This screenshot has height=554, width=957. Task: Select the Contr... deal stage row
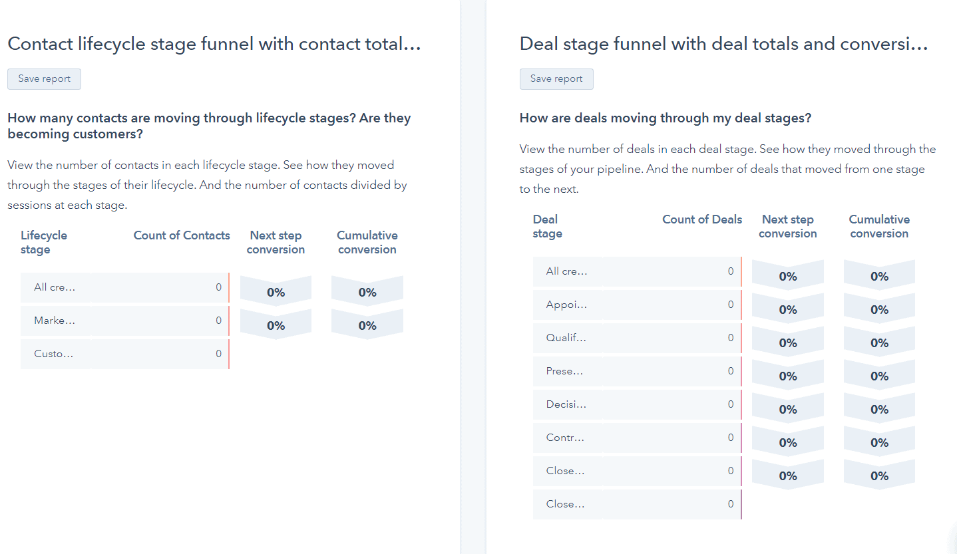tap(638, 438)
